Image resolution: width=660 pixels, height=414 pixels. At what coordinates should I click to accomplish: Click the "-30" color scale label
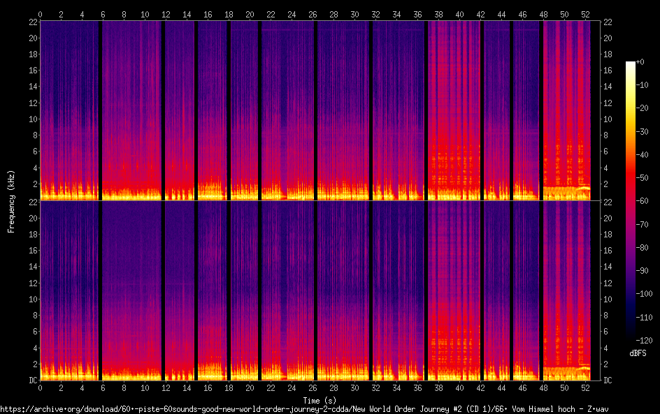[643, 131]
